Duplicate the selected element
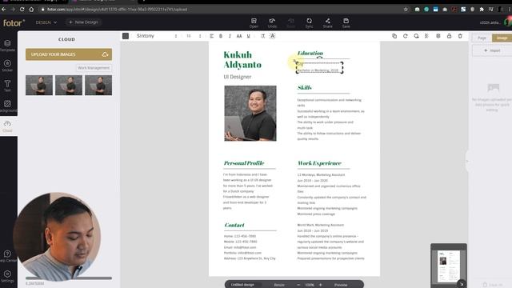The image size is (512, 288). pyautogui.click(x=394, y=36)
